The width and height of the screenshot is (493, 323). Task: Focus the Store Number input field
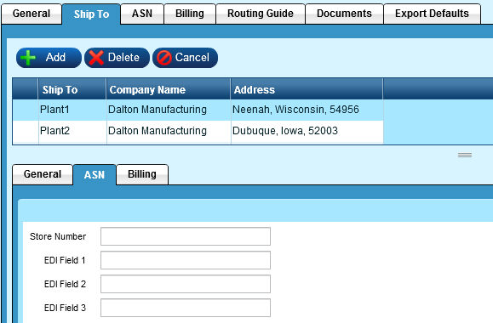(186, 236)
